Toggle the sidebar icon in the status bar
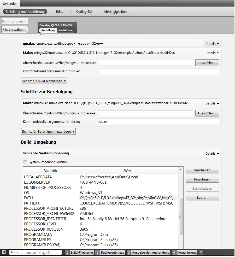The height and width of the screenshot is (257, 235). [x=4, y=252]
